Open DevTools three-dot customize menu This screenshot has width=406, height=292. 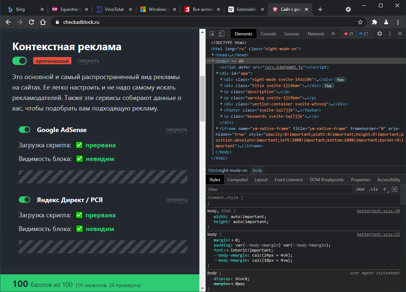click(390, 34)
